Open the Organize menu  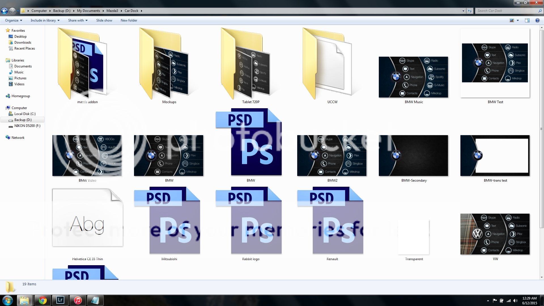[x=13, y=20]
